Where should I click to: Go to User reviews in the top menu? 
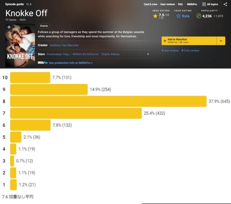click(168, 4)
